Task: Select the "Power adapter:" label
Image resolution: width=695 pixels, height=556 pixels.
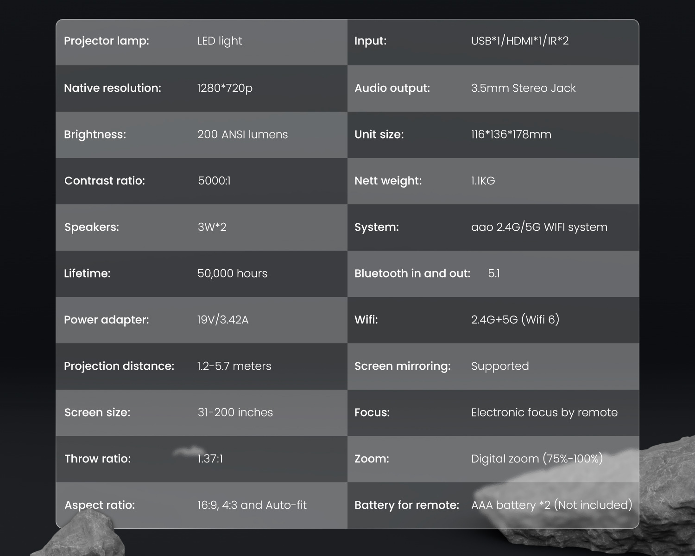Action: coord(107,320)
